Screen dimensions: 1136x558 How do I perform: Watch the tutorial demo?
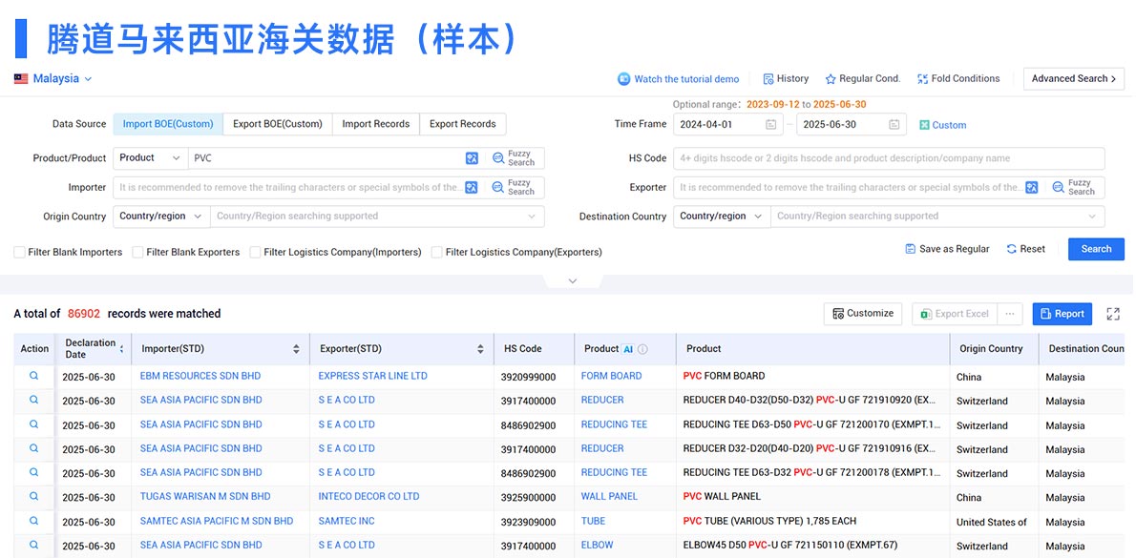click(x=678, y=79)
